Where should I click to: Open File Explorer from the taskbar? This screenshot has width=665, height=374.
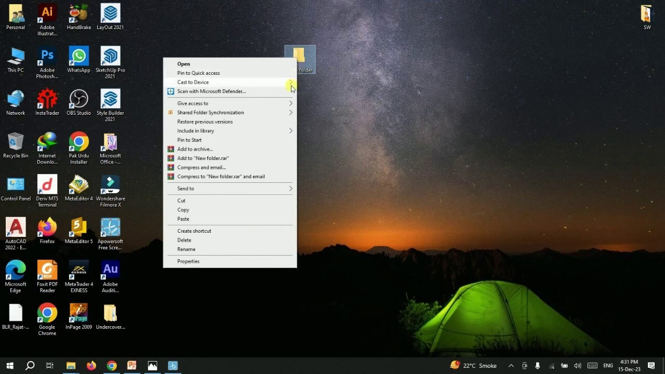(x=71, y=366)
